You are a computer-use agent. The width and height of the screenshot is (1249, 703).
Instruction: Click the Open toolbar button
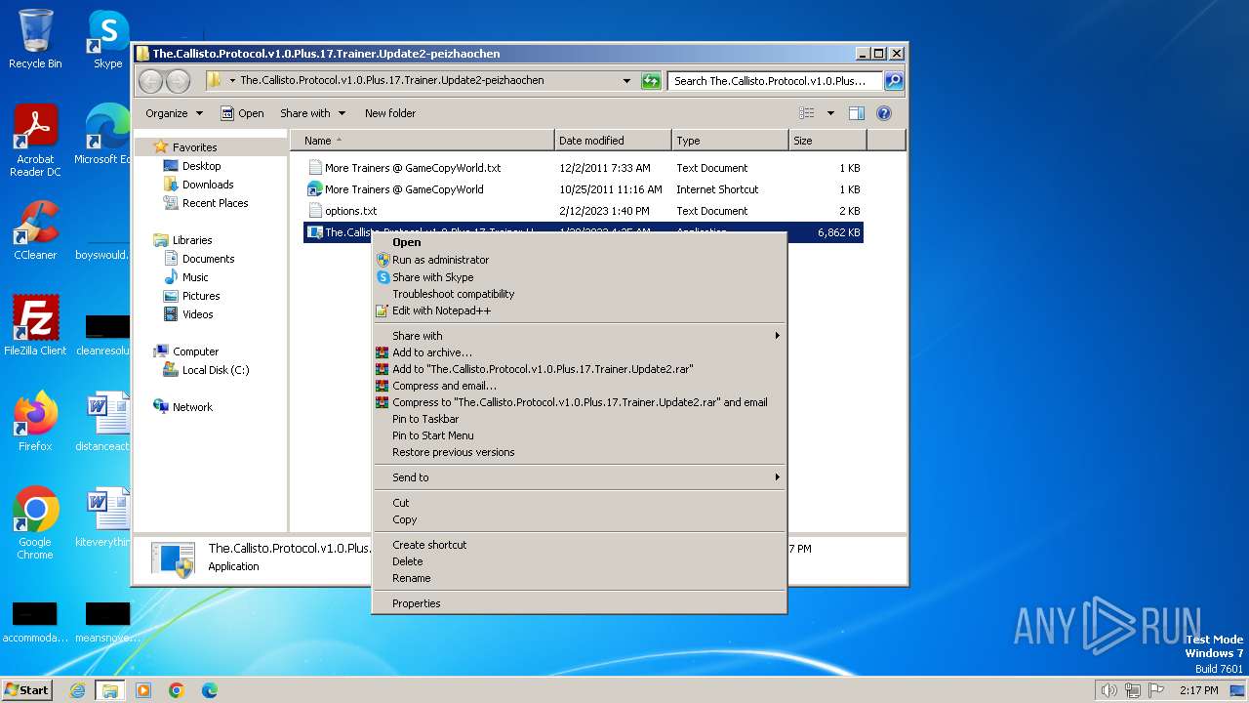242,113
